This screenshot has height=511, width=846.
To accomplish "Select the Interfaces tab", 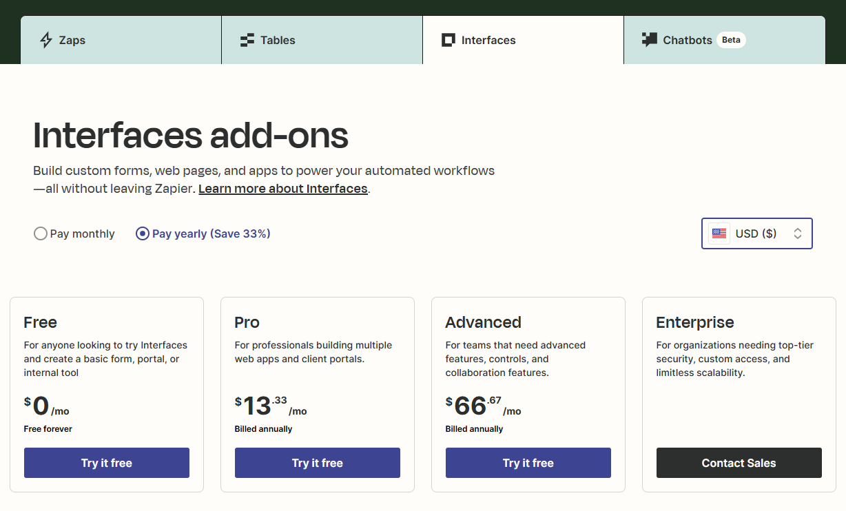I will [523, 40].
